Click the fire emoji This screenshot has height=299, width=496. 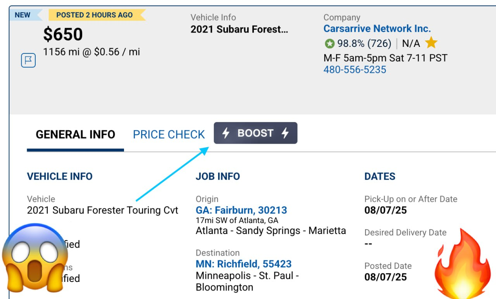click(x=462, y=263)
